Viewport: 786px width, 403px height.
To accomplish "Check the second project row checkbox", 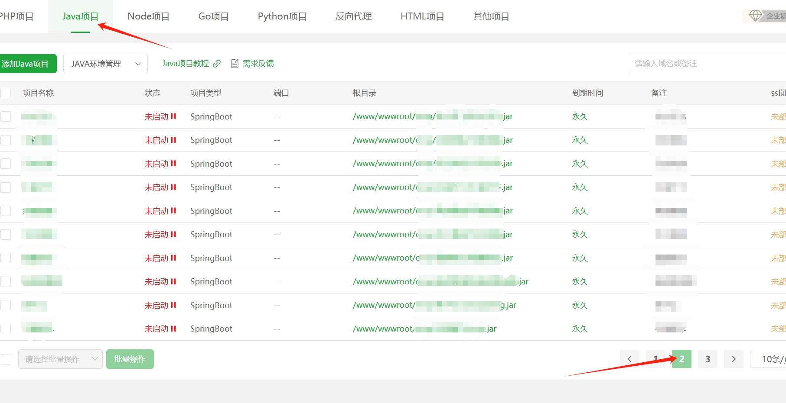I will tap(6, 140).
